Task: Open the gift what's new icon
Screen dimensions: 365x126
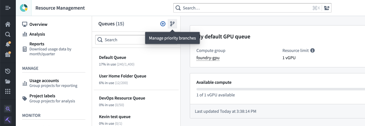Action: pos(8,54)
